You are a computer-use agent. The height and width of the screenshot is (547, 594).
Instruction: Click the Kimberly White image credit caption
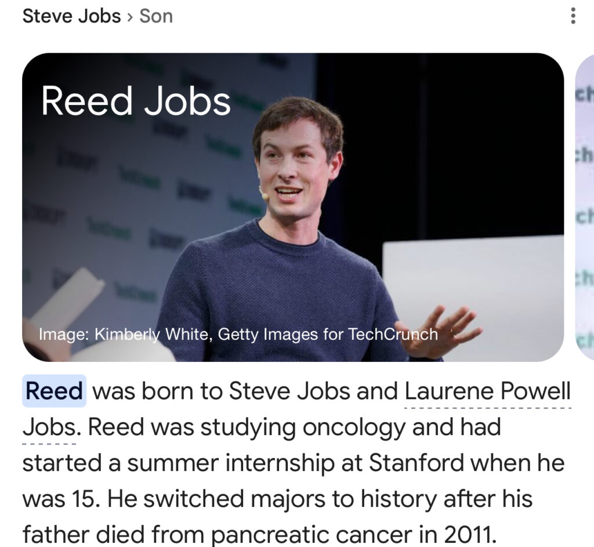pos(238,334)
